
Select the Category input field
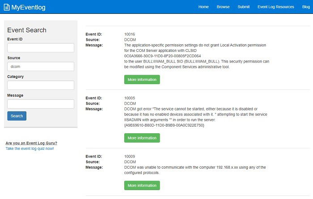(x=41, y=85)
